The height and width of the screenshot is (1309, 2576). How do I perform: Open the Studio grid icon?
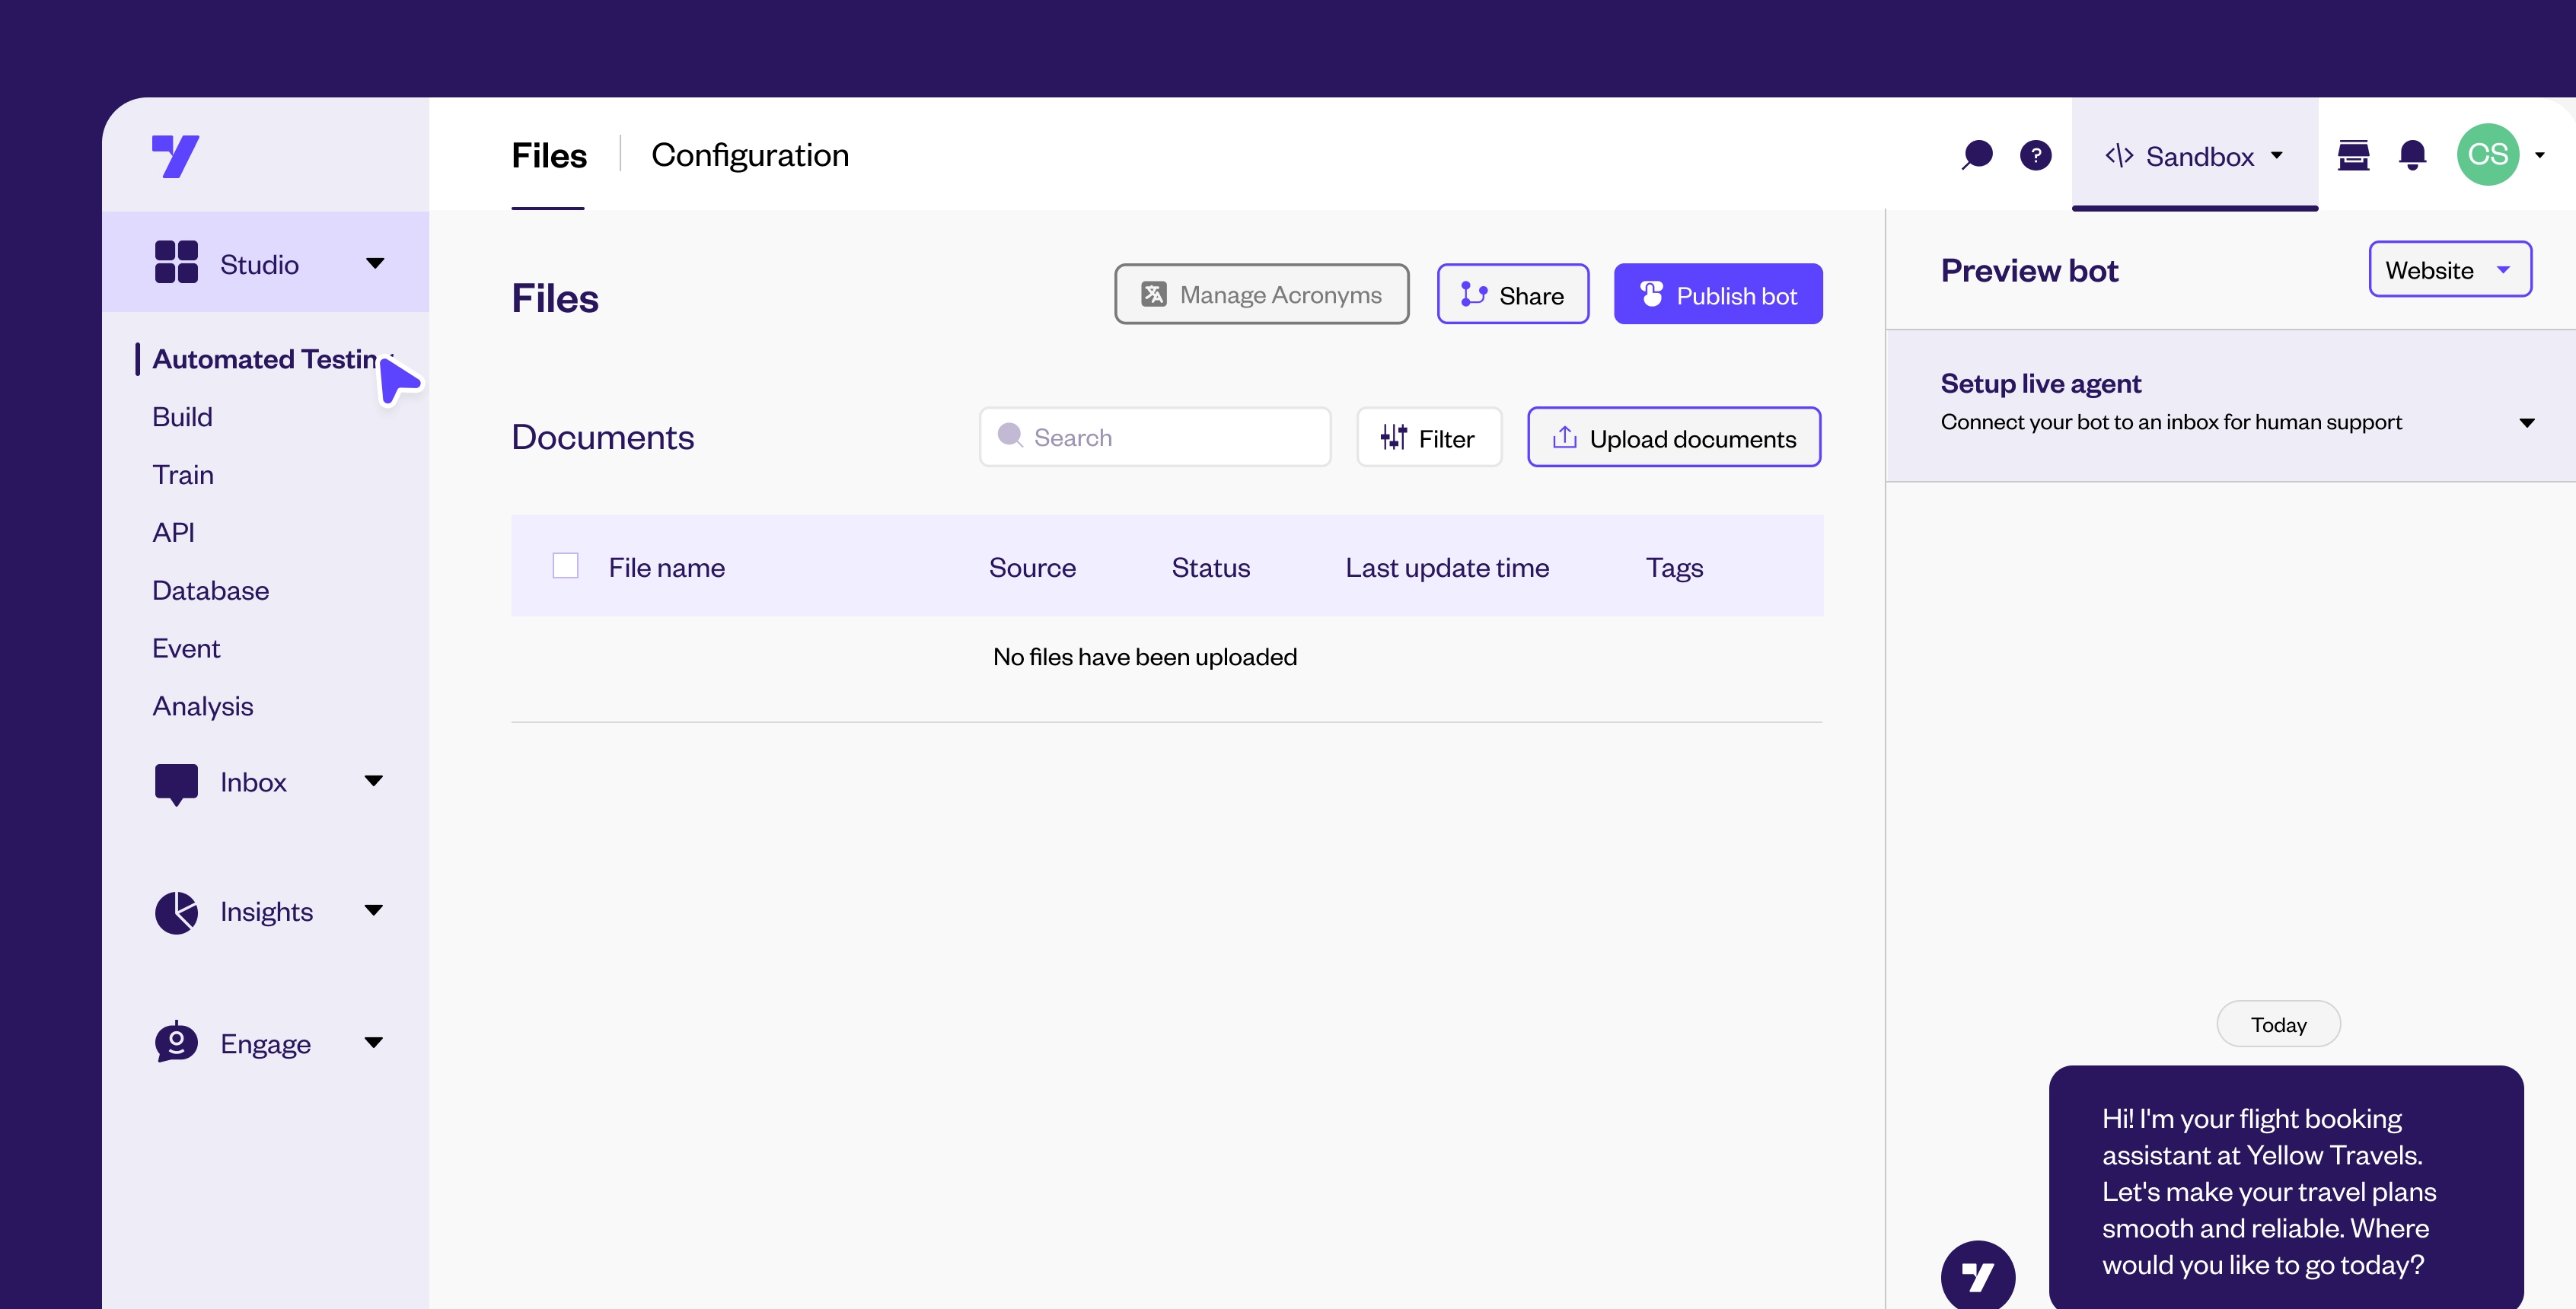point(176,263)
